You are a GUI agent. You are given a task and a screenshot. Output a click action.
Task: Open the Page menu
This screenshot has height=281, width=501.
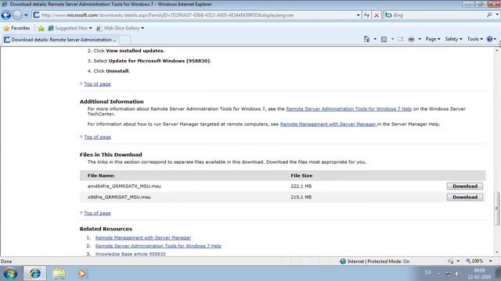433,39
